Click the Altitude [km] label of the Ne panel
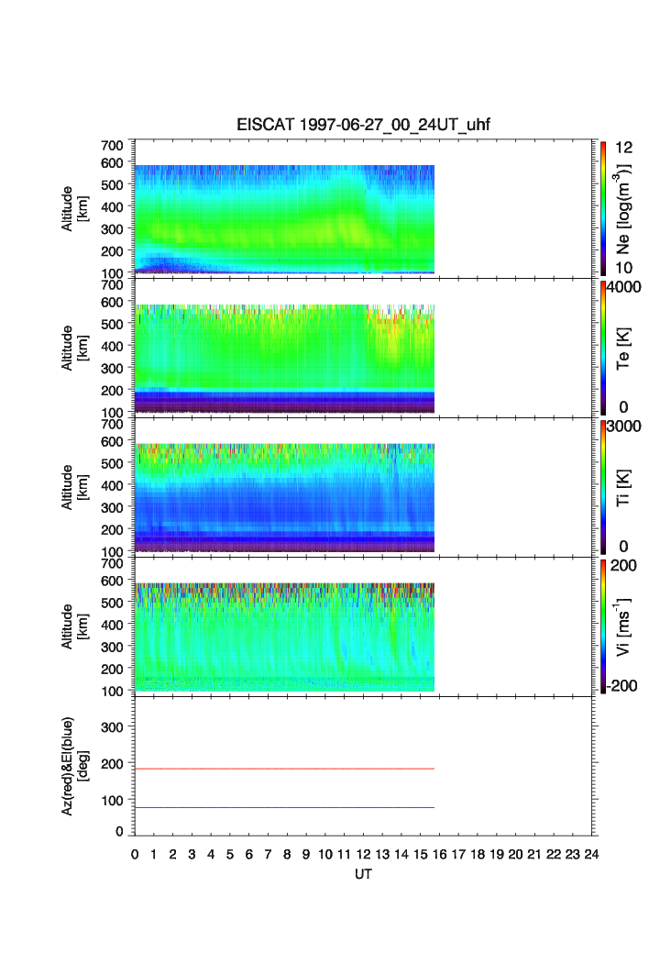649x975 pixels. click(74, 209)
